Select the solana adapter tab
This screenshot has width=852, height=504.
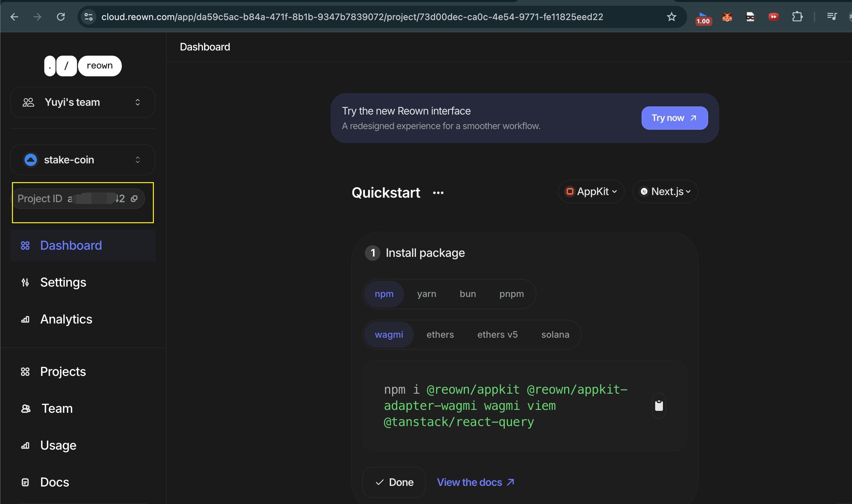555,334
